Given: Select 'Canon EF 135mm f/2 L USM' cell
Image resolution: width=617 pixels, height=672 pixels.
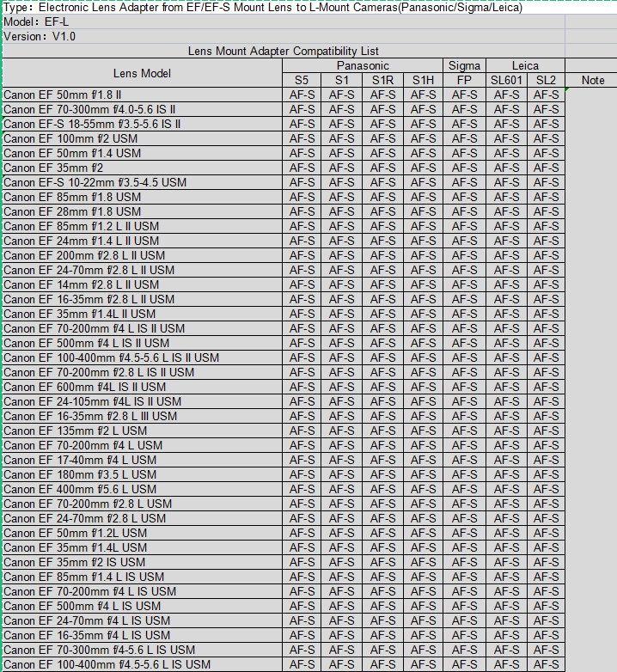Looking at the screenshot, I should (x=143, y=431).
